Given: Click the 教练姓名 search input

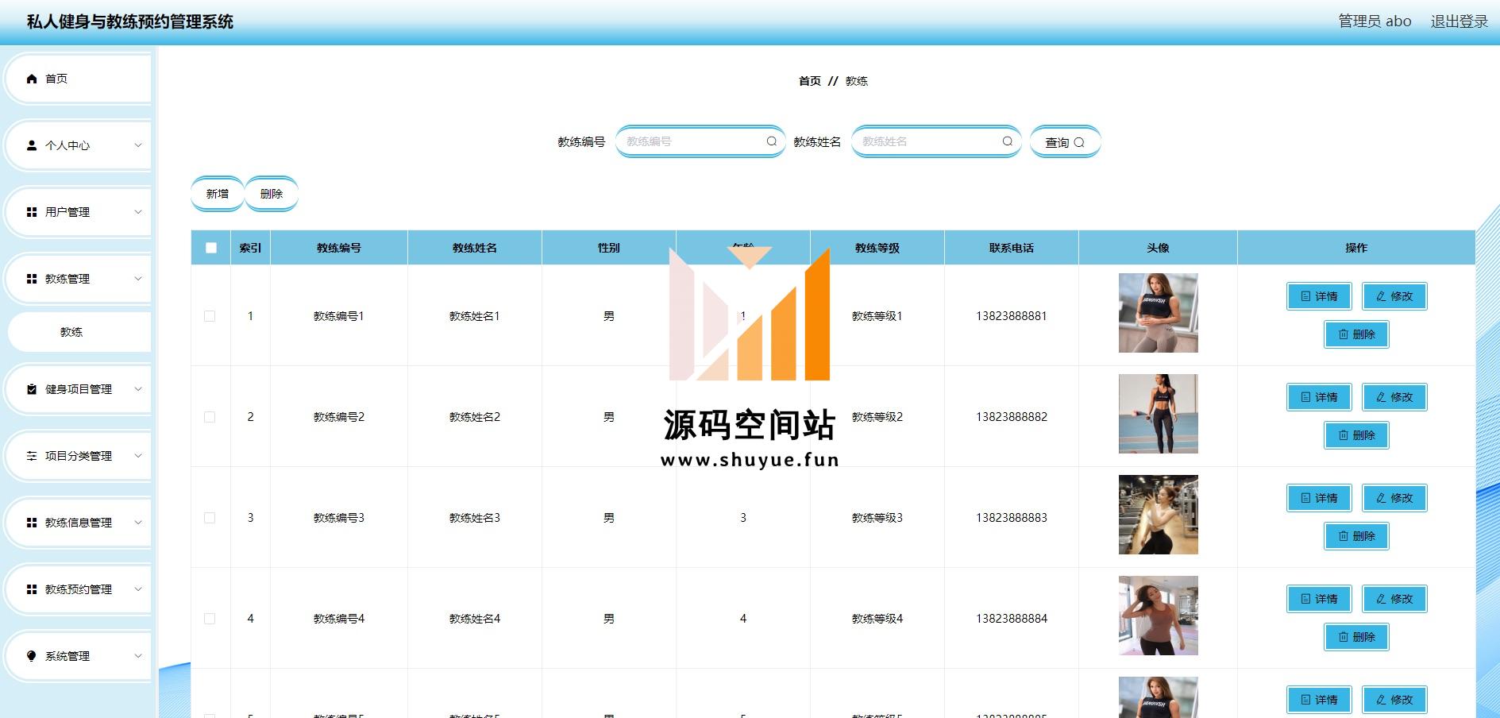Looking at the screenshot, I should 936,141.
